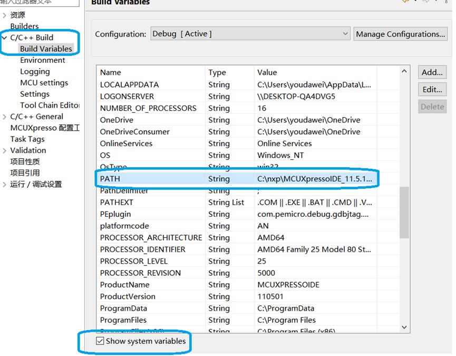Expand the C/C++ General node

tap(4, 117)
